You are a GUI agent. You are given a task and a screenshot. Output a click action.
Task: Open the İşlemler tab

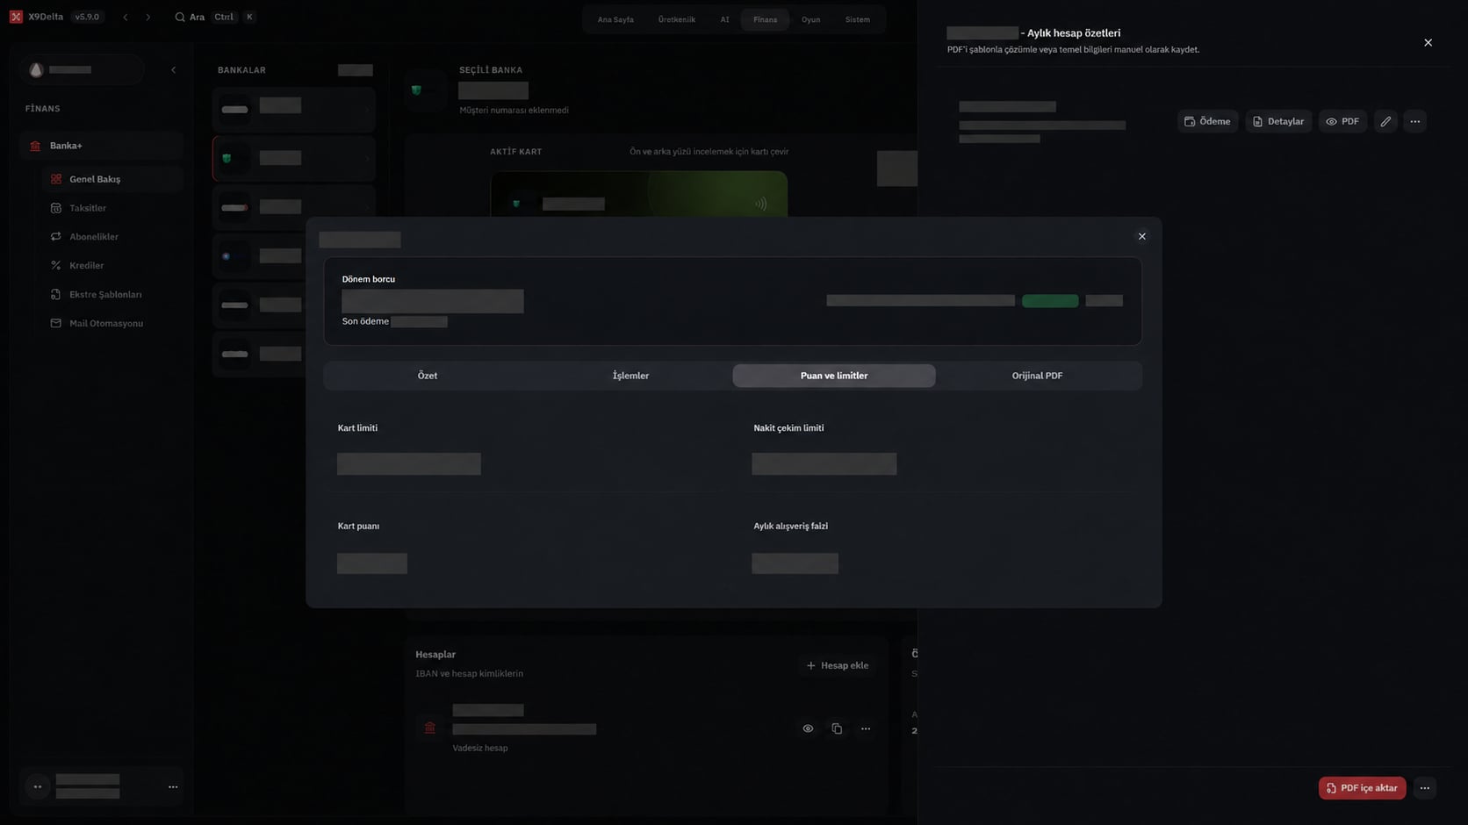630,376
